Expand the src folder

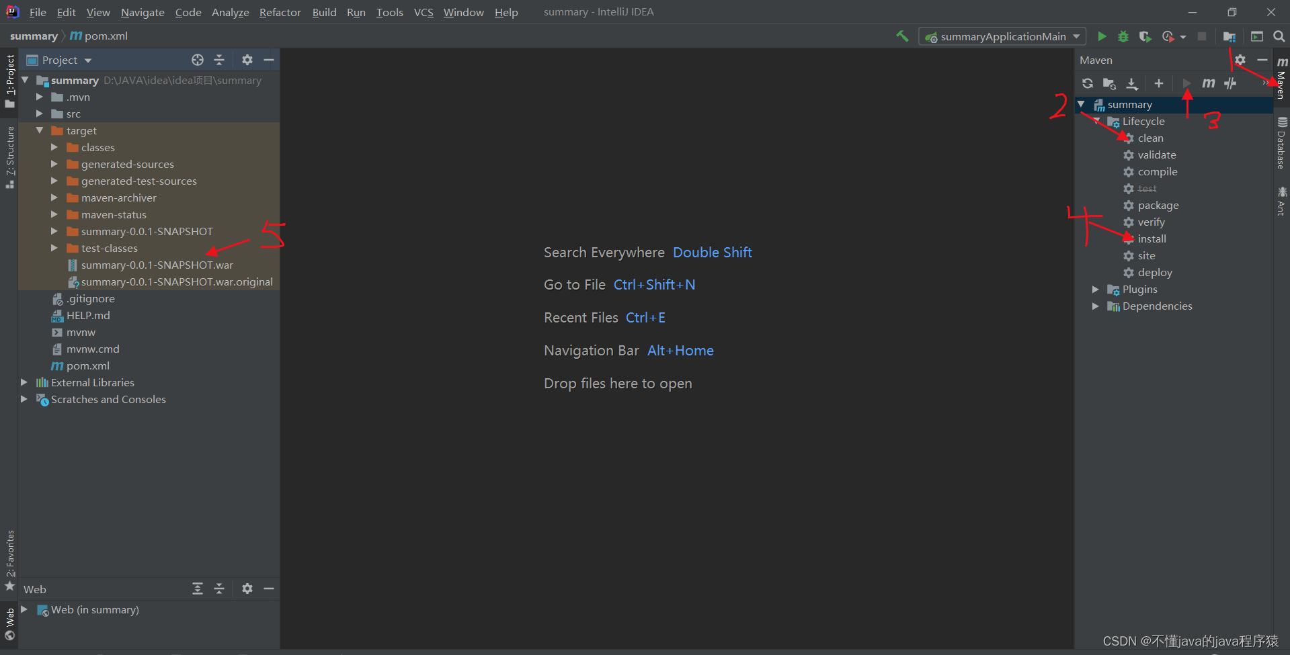(x=40, y=114)
